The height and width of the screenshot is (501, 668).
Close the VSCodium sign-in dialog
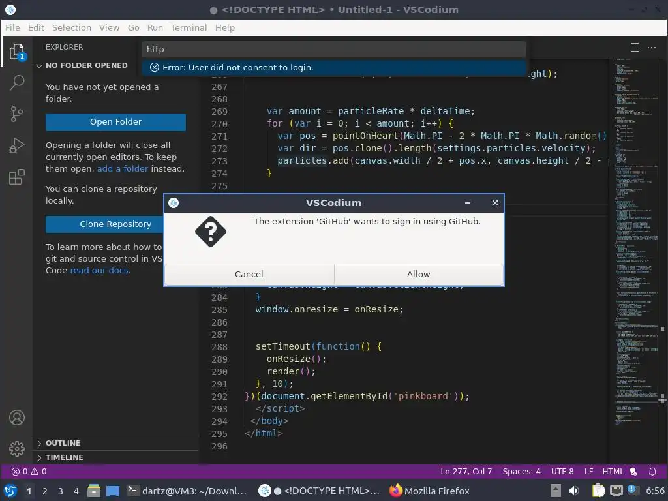coord(494,203)
